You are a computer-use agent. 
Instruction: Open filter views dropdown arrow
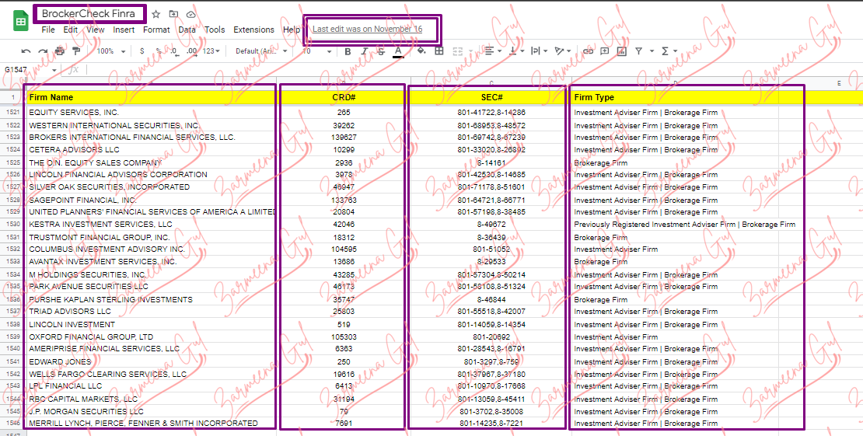pyautogui.click(x=652, y=51)
